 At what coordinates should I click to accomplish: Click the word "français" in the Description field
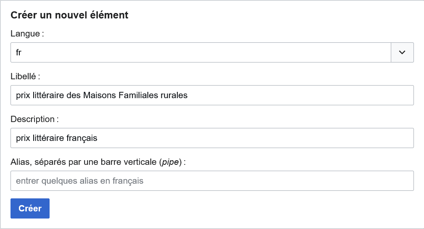click(x=82, y=138)
